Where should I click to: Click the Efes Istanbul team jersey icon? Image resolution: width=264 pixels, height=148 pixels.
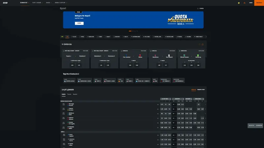pyautogui.click(x=126, y=55)
